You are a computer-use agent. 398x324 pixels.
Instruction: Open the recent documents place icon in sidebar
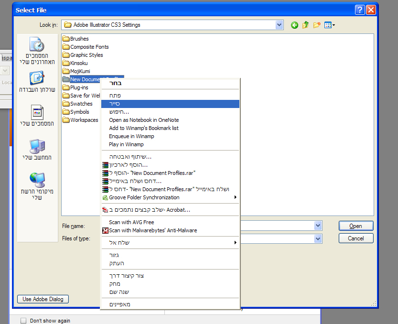click(x=37, y=44)
